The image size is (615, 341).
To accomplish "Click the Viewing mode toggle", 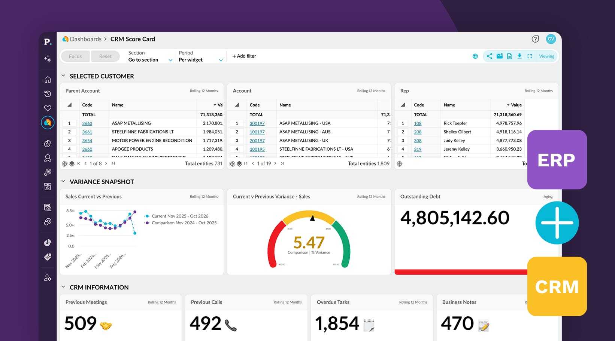I will (546, 56).
